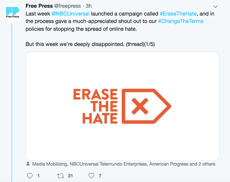Open the Erase The Hate image

(x=122, y=106)
